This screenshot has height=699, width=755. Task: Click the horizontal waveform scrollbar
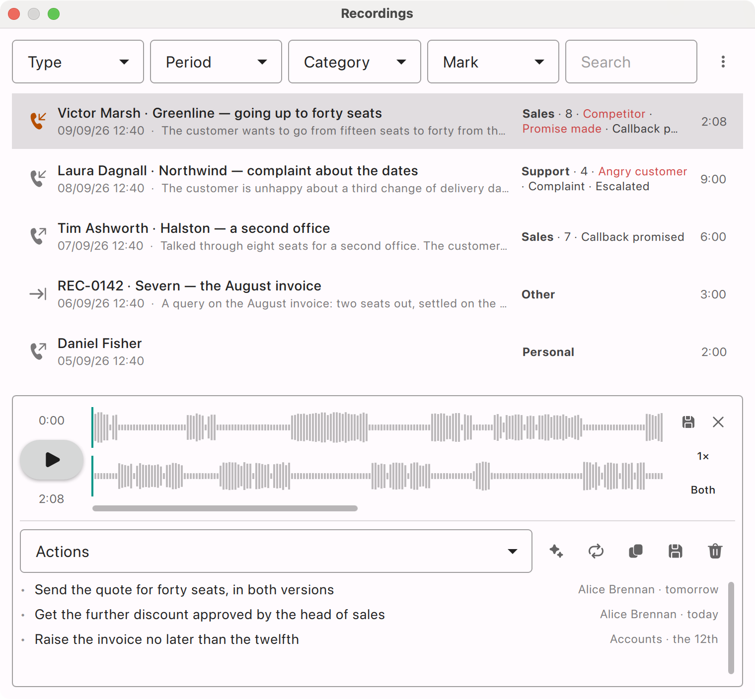[225, 508]
